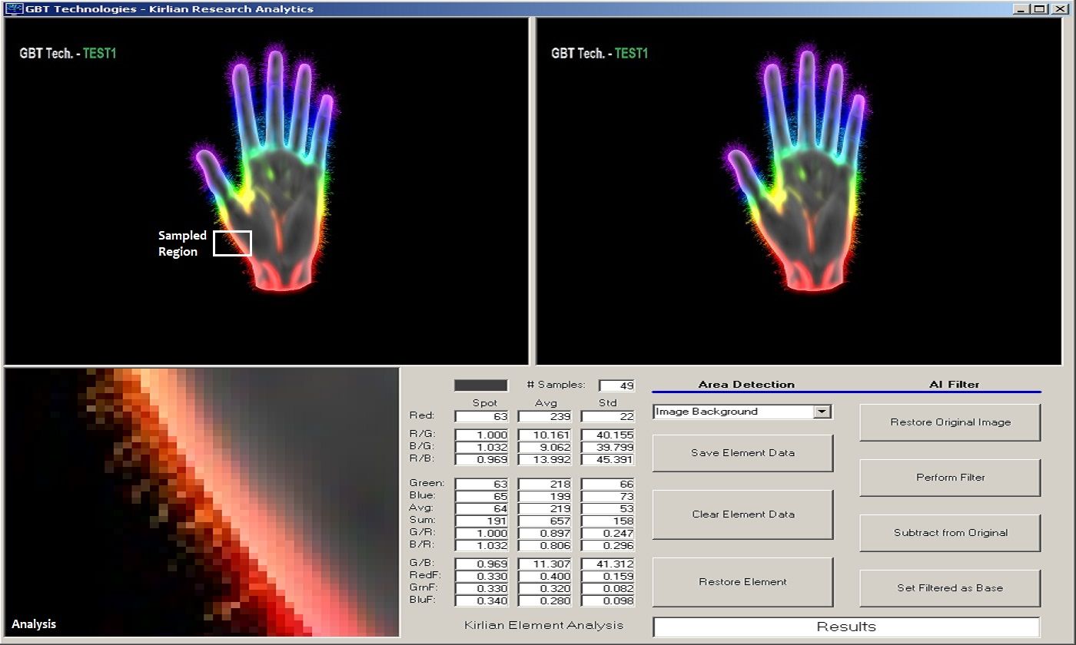Image resolution: width=1076 pixels, height=645 pixels.
Task: Click the Subtract from Original button
Action: click(950, 533)
